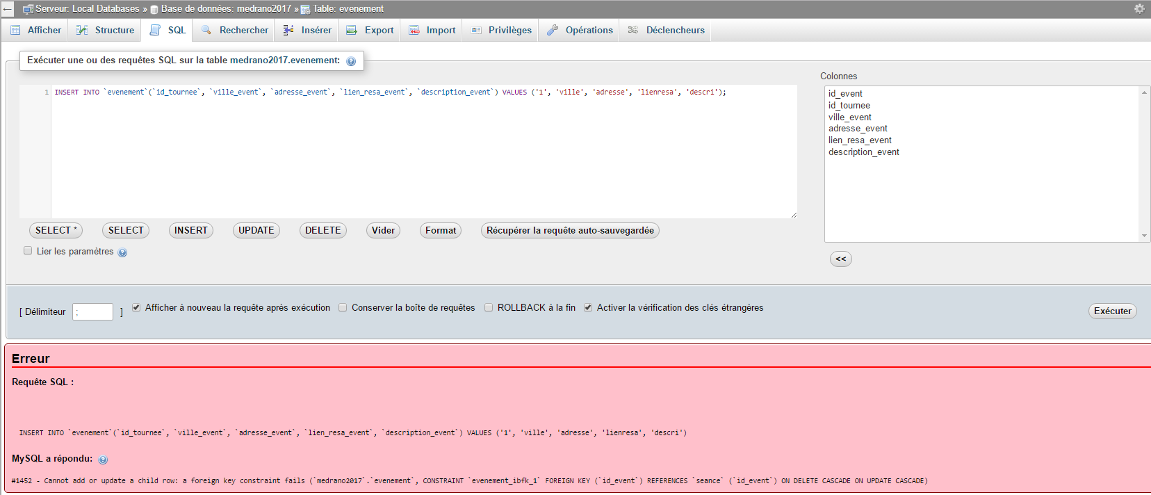Click the Insérer tab icon

pos(288,30)
